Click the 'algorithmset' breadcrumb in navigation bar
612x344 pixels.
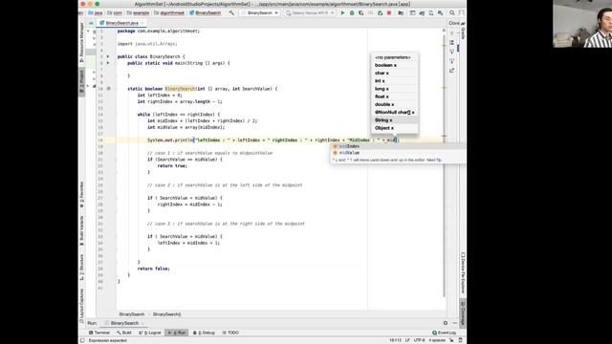tap(169, 12)
